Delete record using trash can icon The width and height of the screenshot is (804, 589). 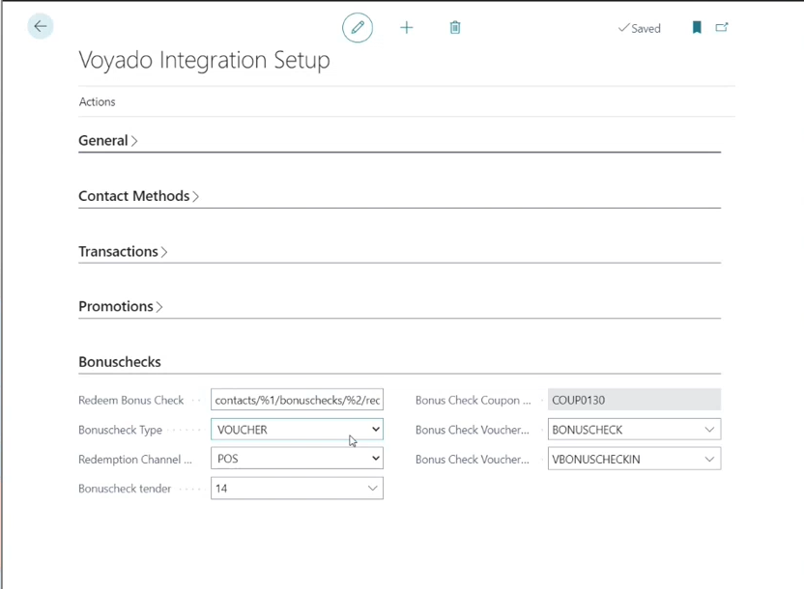(x=455, y=27)
